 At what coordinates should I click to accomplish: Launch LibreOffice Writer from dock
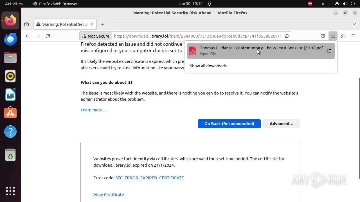[x=10, y=95]
